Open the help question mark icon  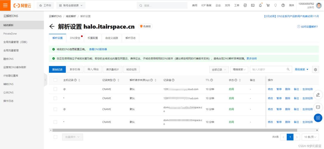[283, 6]
